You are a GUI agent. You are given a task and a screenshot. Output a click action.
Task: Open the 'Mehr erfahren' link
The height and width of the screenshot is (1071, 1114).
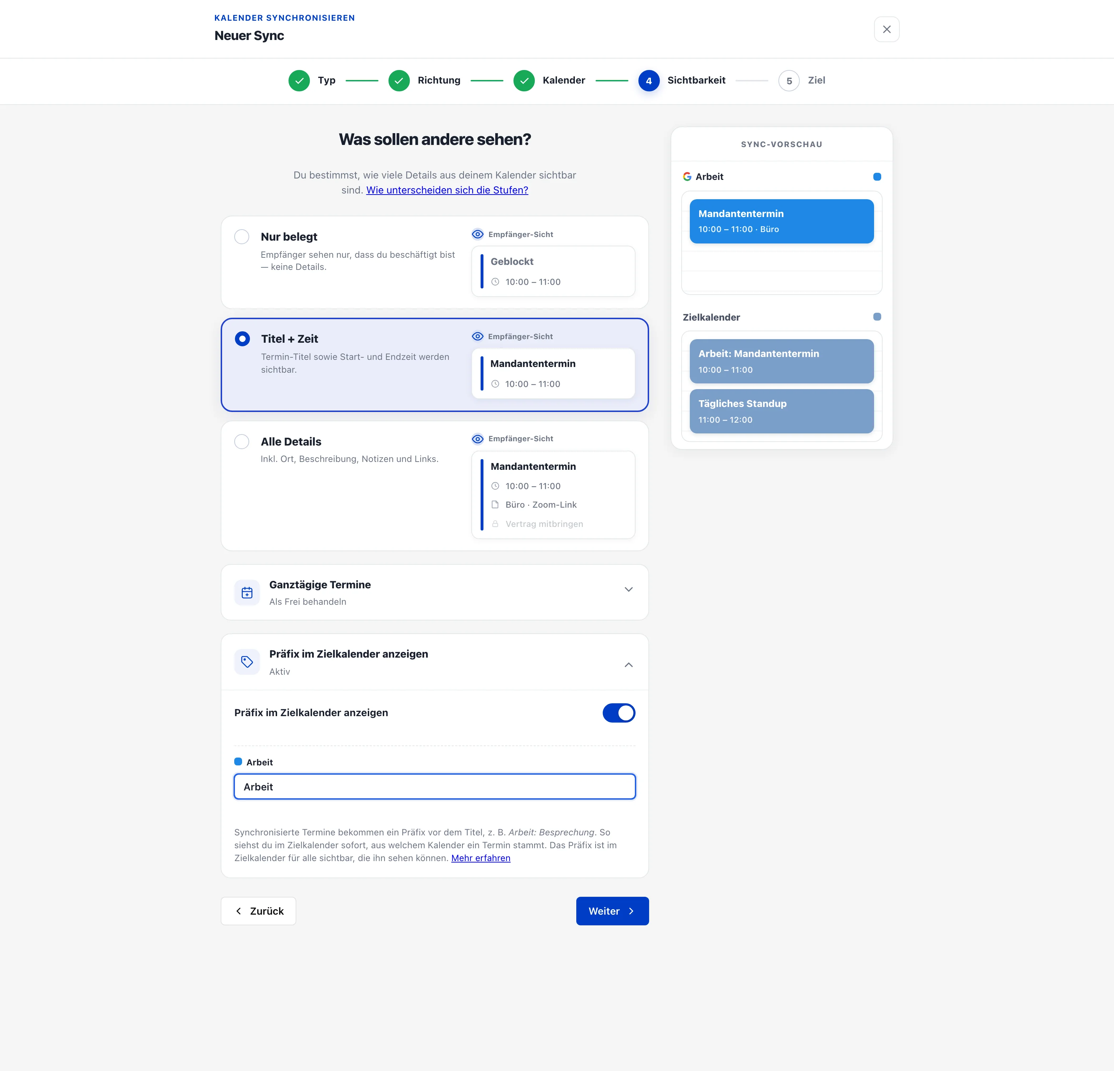click(481, 858)
